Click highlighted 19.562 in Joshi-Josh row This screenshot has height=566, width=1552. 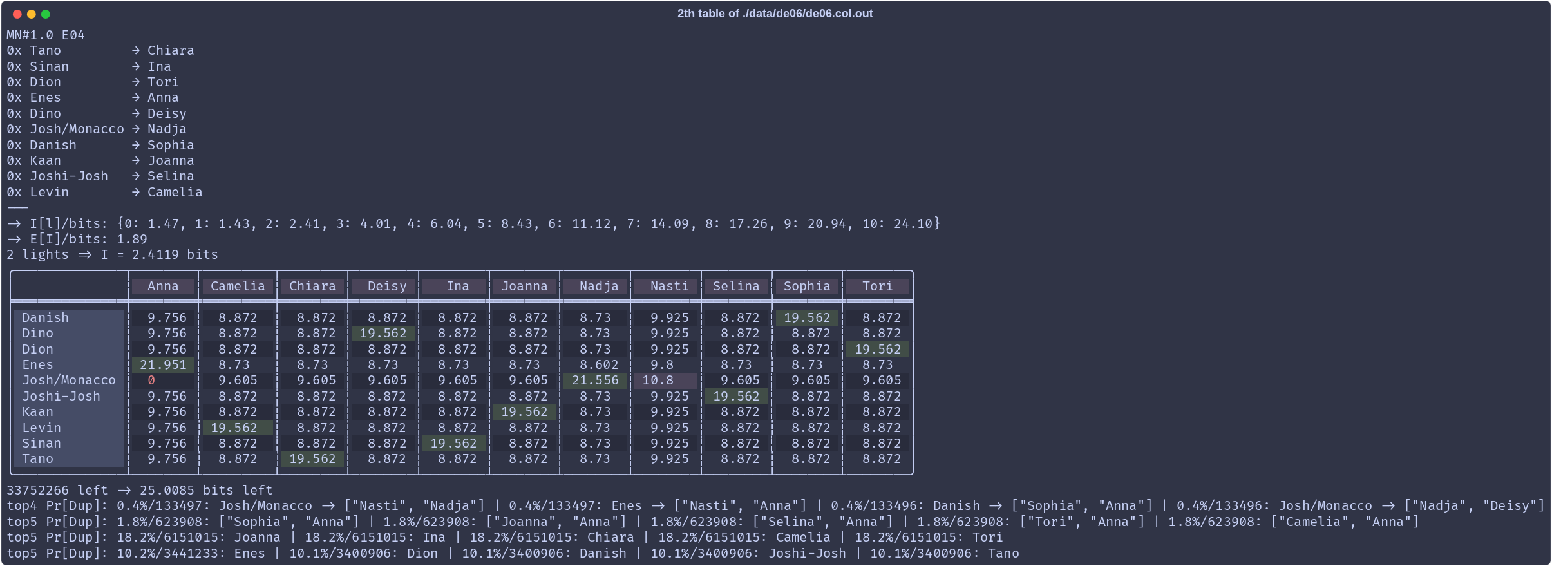click(736, 396)
